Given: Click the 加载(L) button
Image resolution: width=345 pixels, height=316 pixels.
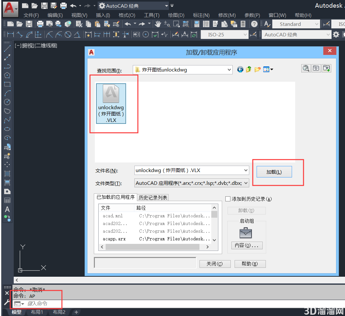Looking at the screenshot, I should tap(274, 172).
